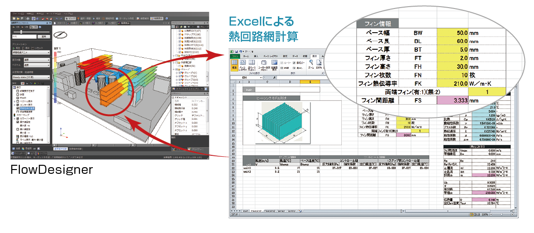Viewport: 534px width, 233px height.
Task: Open the animation type dropdown below 再生
Action: point(31,53)
